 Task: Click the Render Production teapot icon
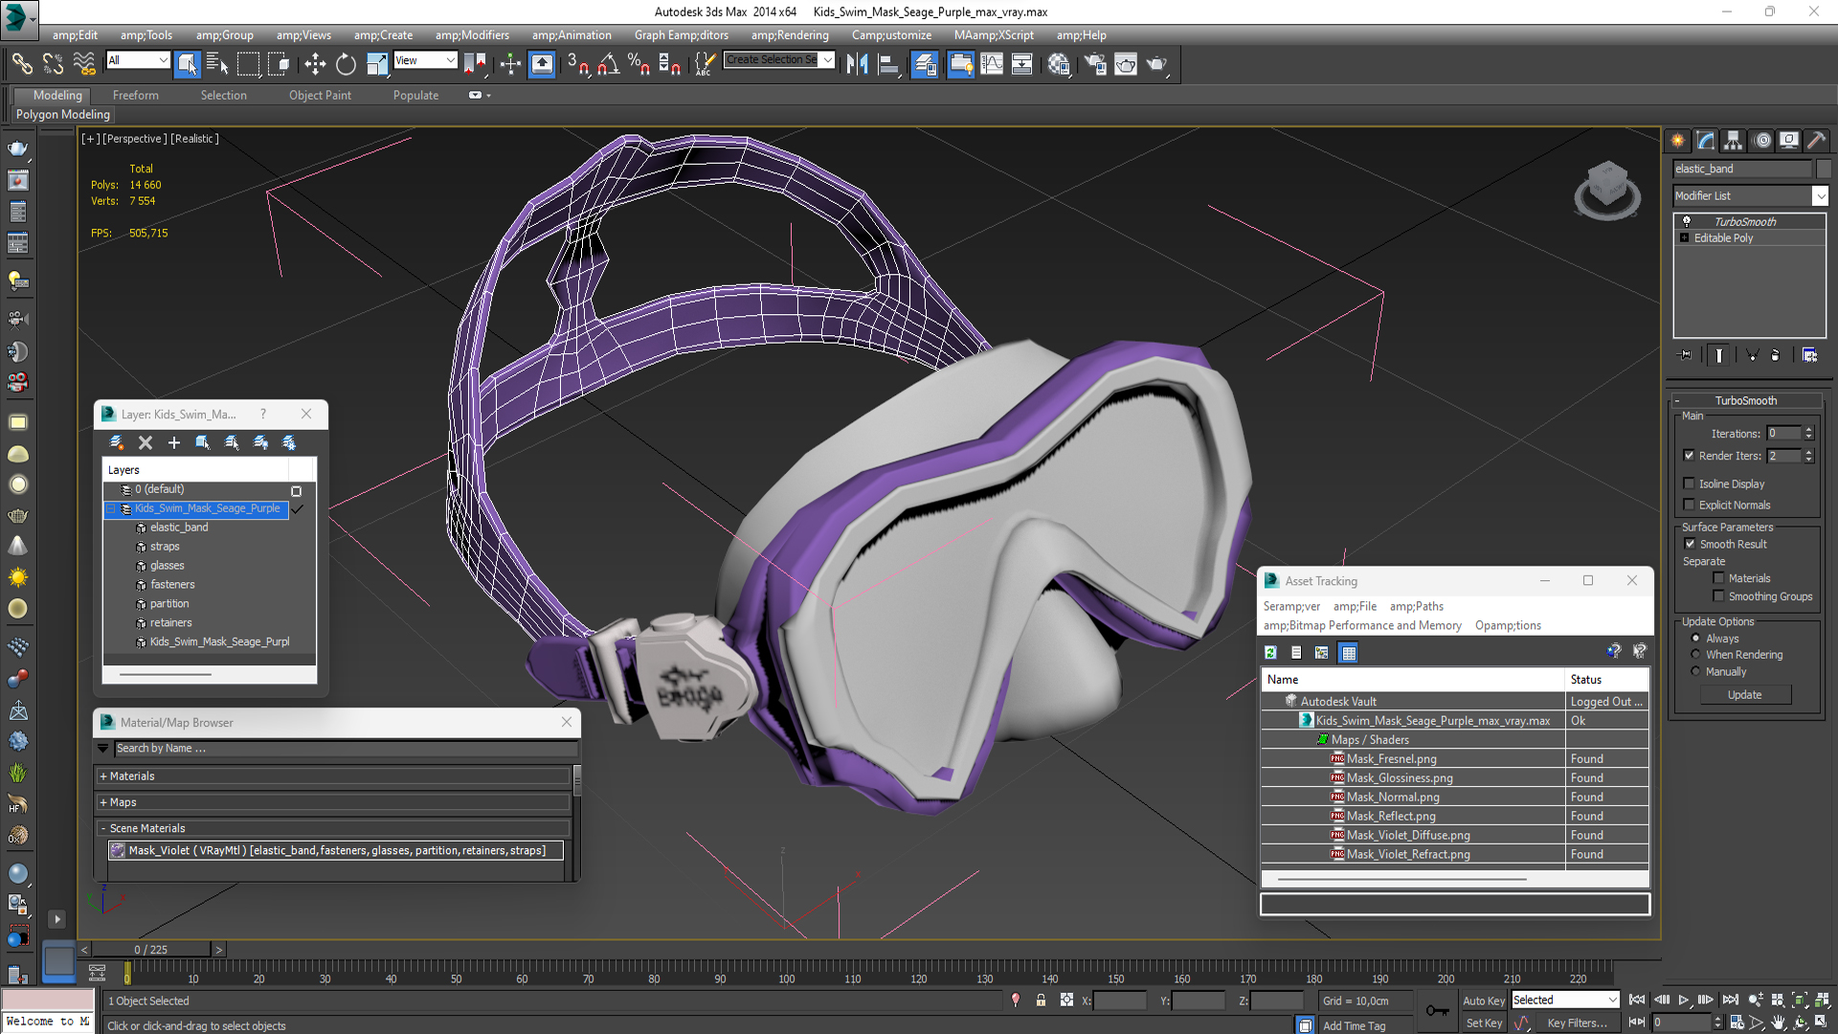1156,64
